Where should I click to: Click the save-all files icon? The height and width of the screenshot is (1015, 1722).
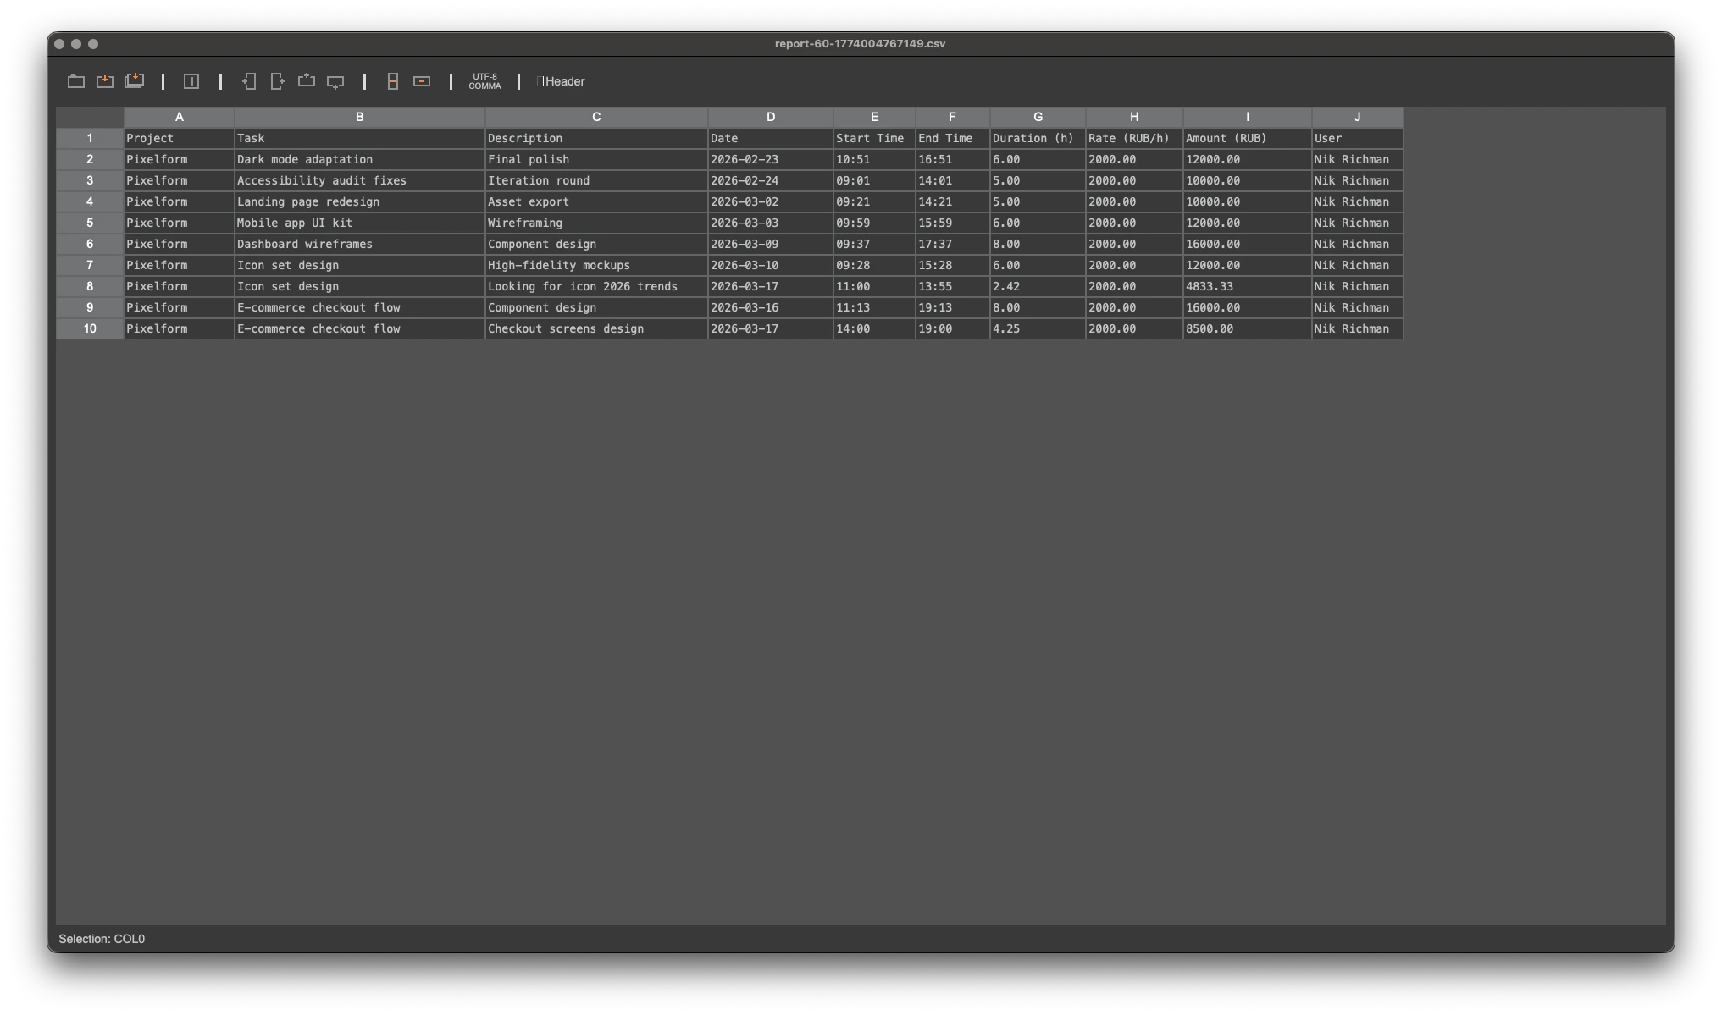[134, 80]
